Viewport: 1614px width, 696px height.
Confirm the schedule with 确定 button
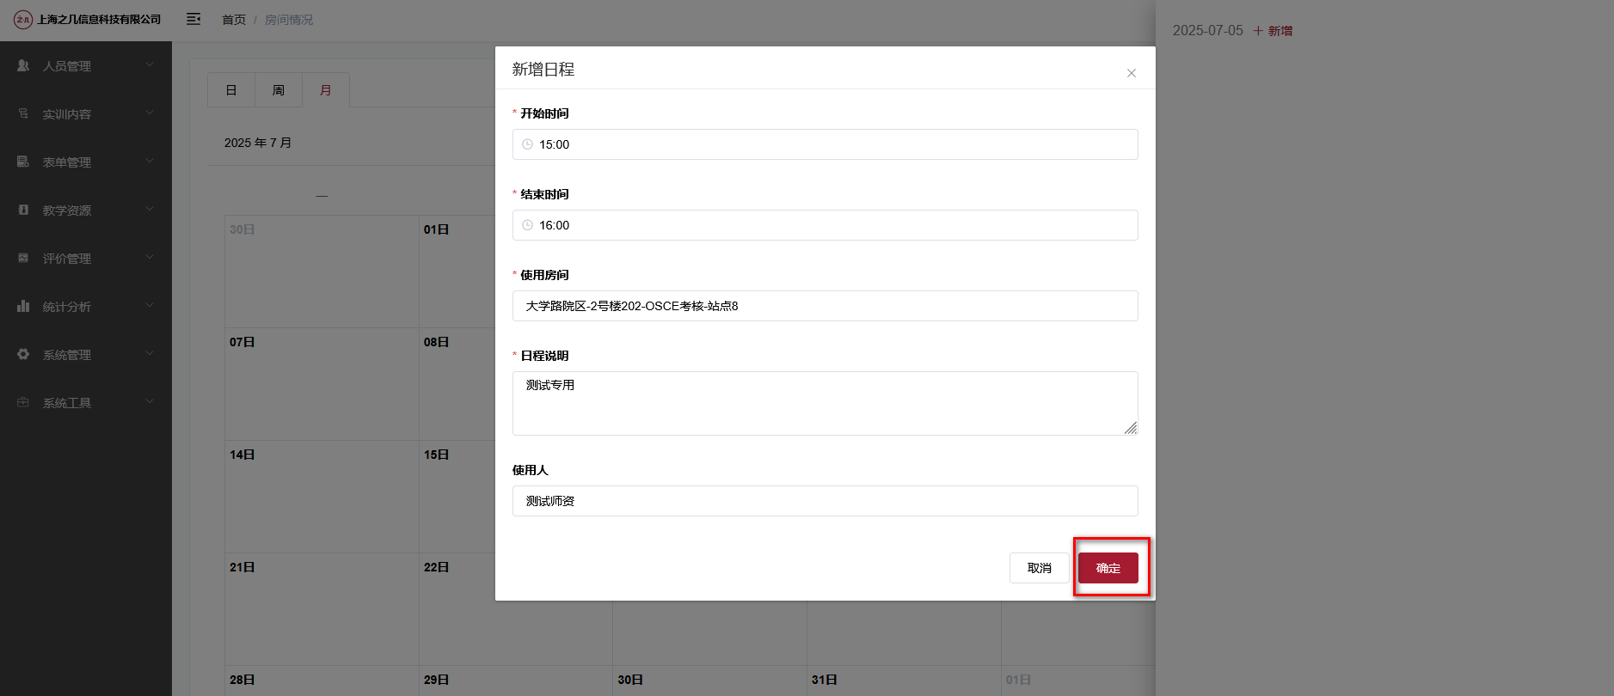point(1108,568)
